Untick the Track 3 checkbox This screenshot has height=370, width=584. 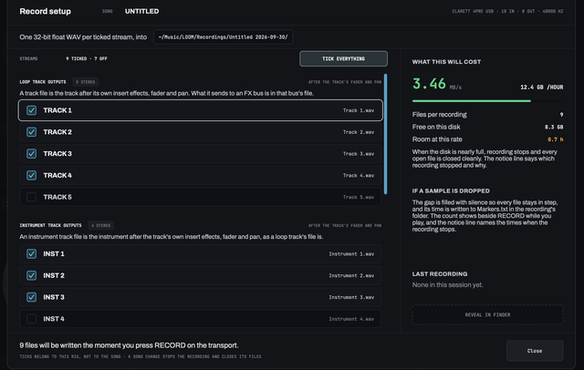(31, 154)
